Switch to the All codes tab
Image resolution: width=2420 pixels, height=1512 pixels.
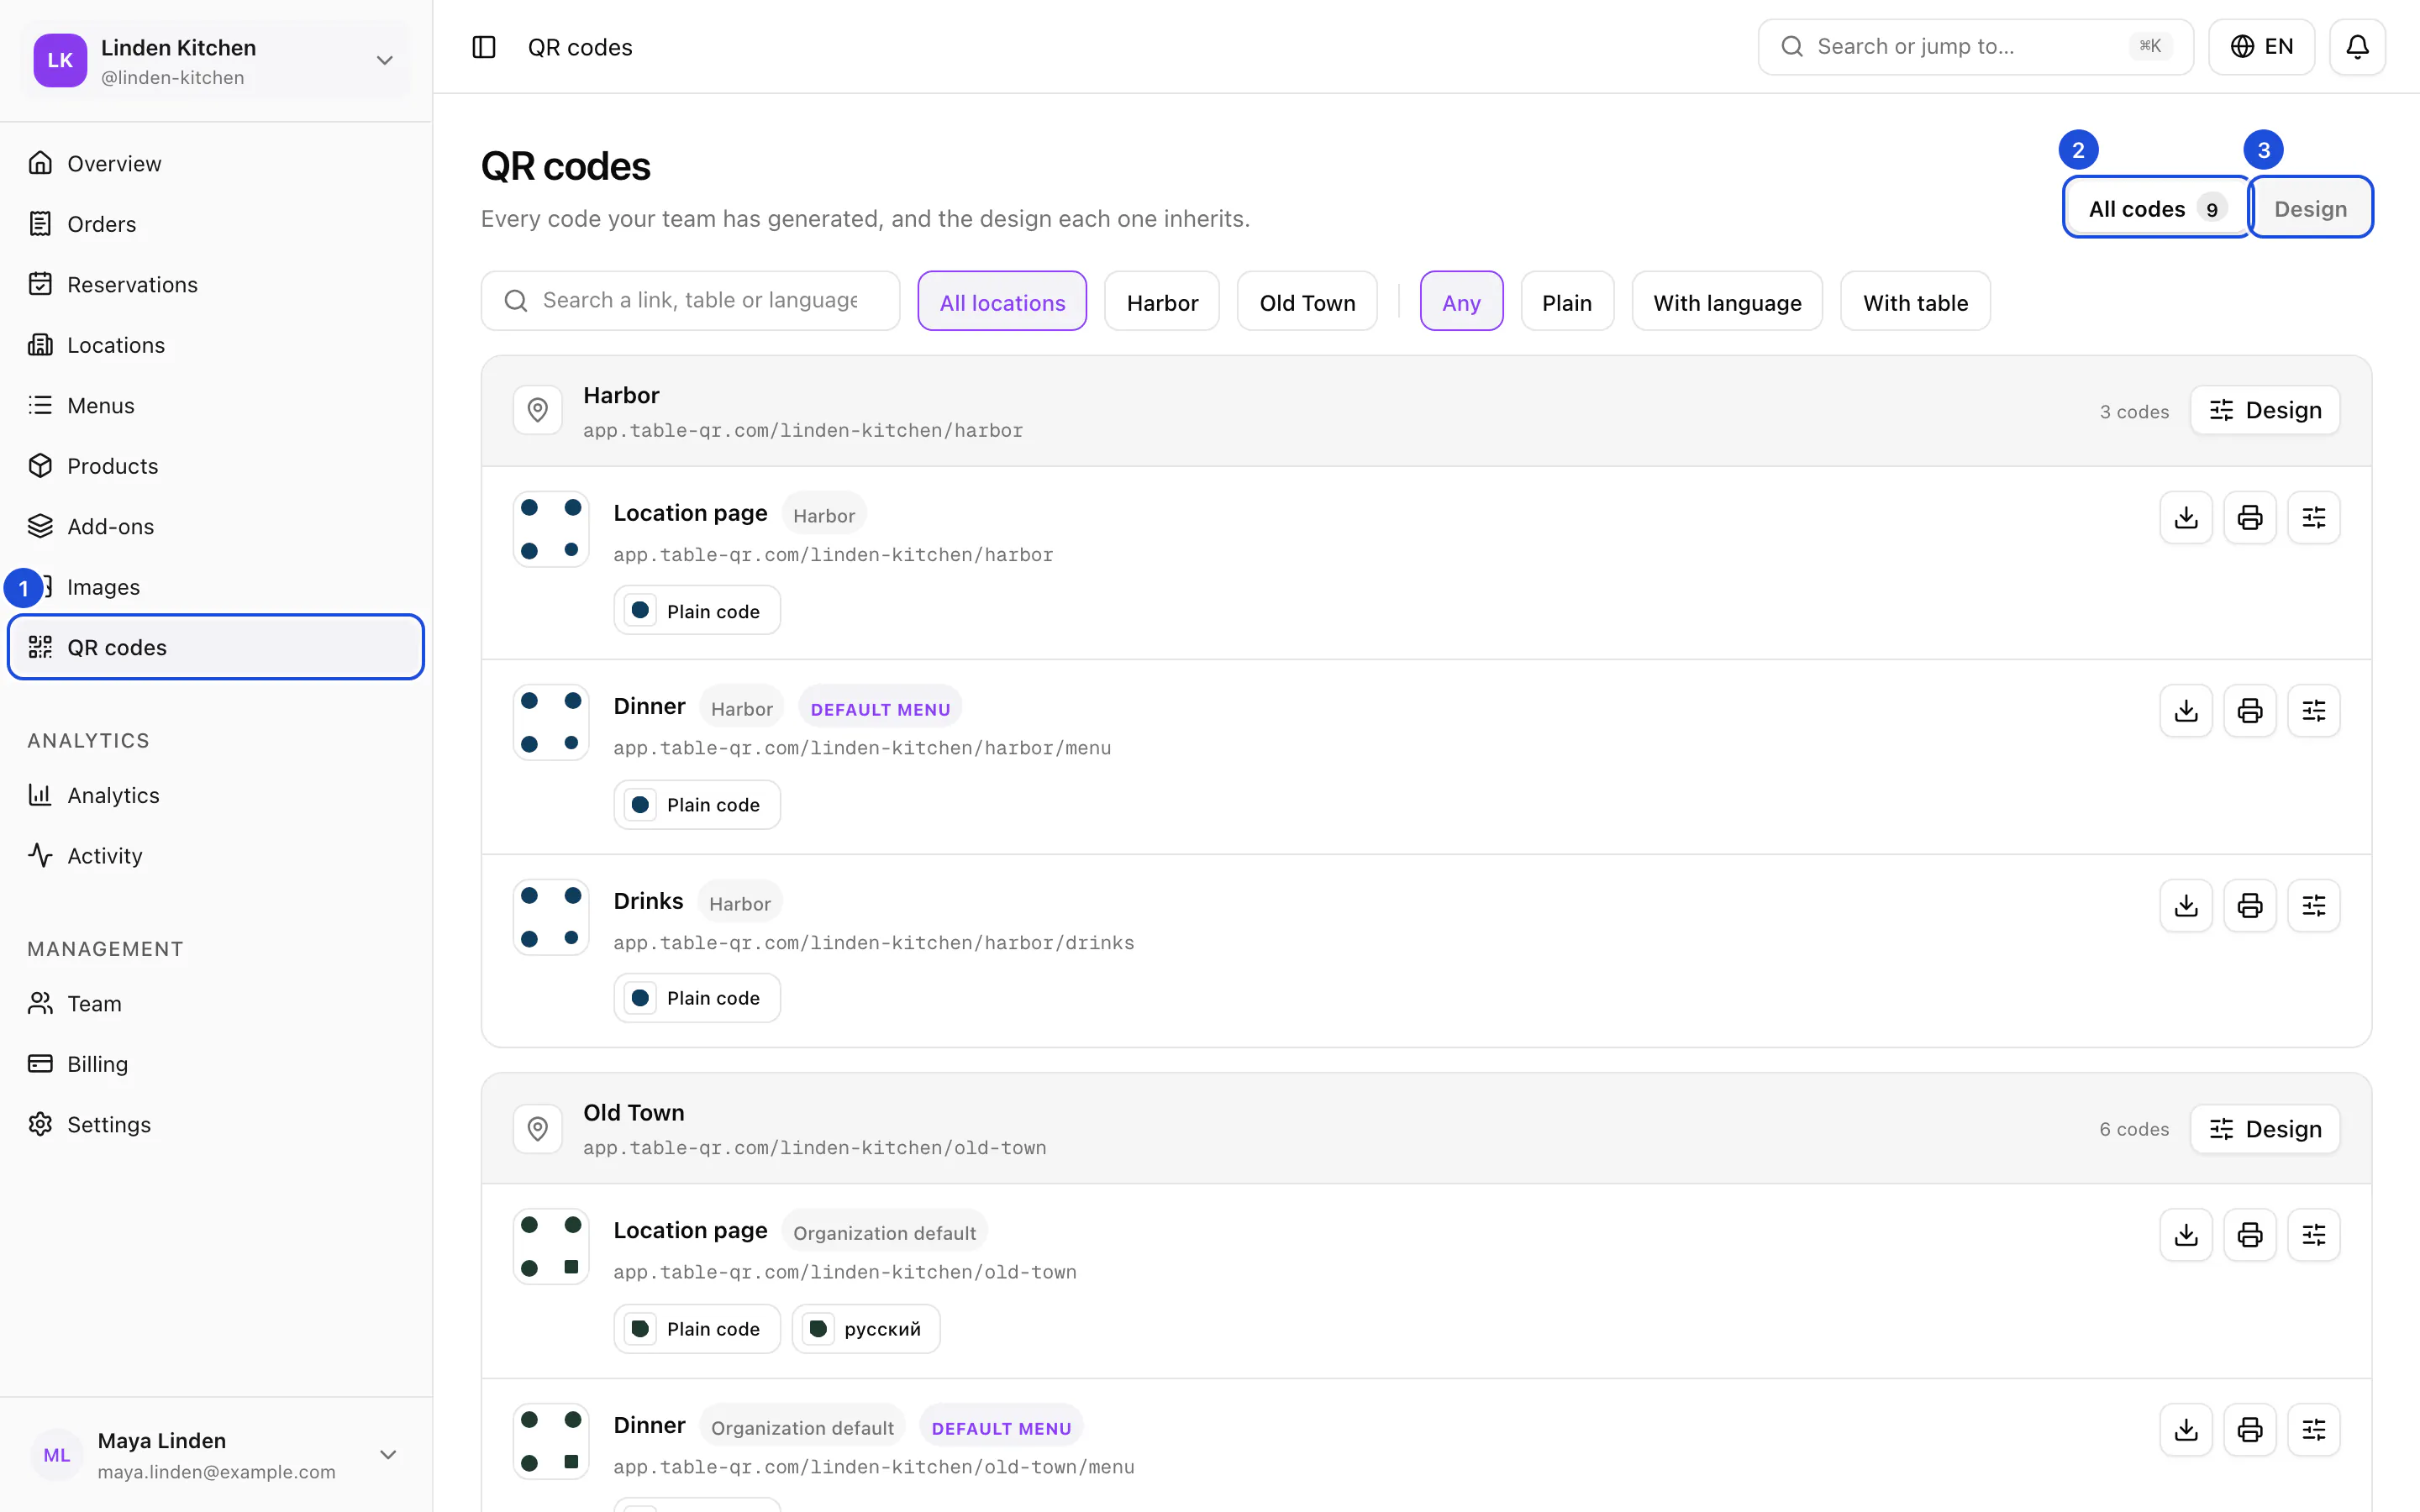pyautogui.click(x=2156, y=208)
